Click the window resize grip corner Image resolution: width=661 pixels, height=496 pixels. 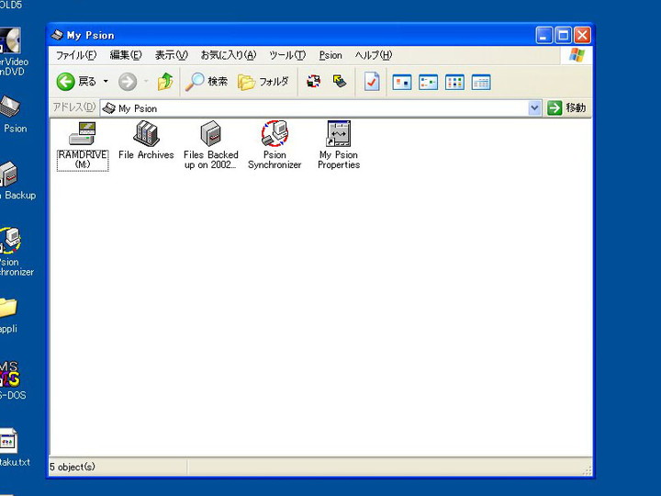click(x=587, y=470)
